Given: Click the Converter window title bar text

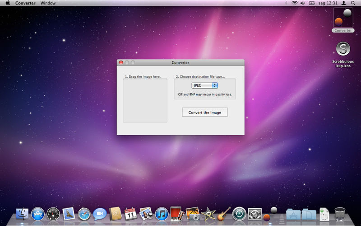Looking at the screenshot, I should coord(180,62).
